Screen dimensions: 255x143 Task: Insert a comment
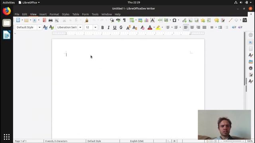[216, 20]
